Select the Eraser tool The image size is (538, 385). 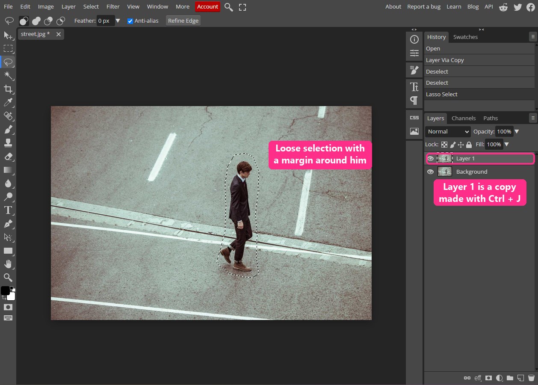point(8,156)
